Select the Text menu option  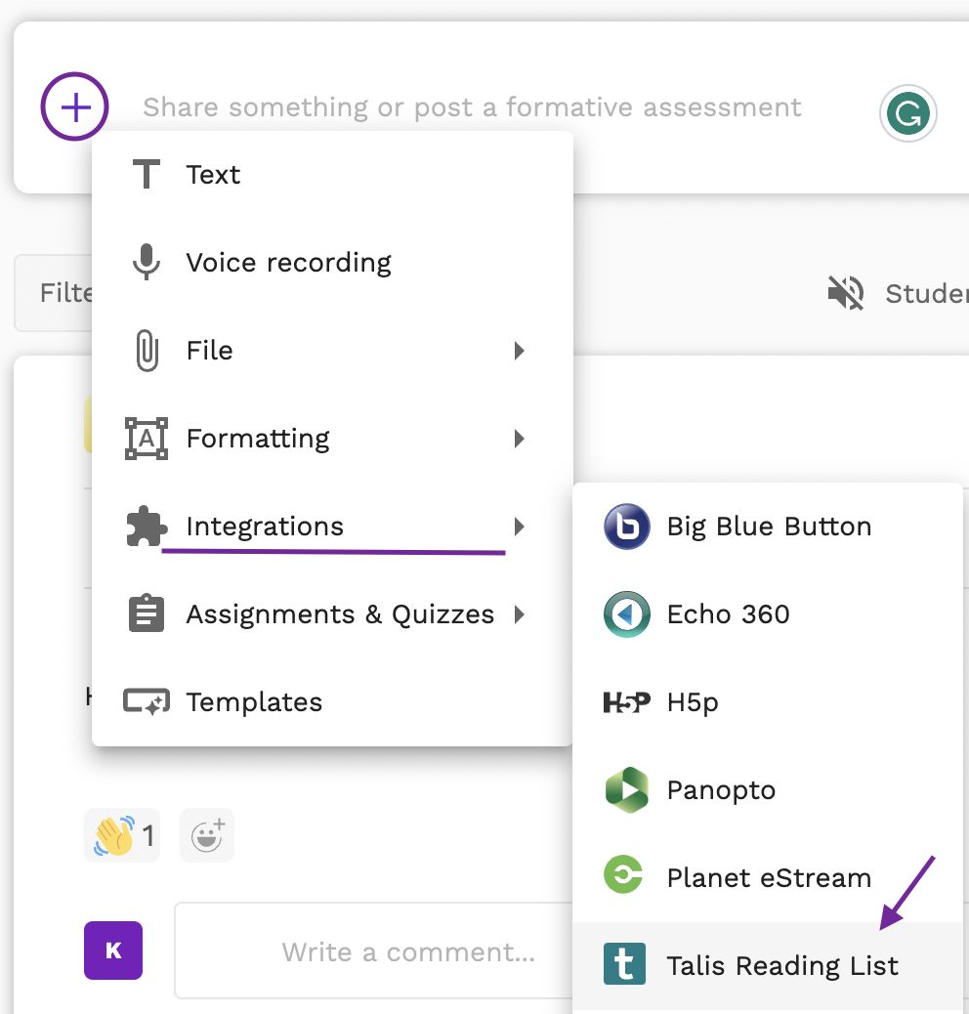332,175
